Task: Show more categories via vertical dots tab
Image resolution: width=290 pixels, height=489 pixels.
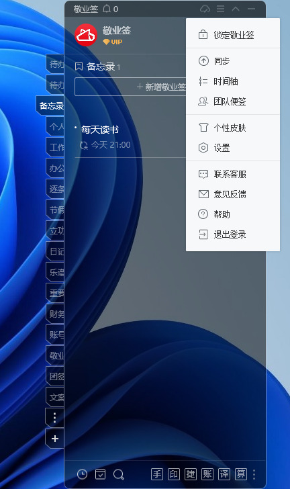Action: [55, 418]
